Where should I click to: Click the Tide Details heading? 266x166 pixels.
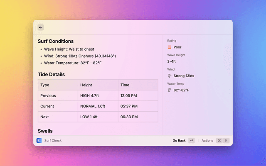[51, 75]
